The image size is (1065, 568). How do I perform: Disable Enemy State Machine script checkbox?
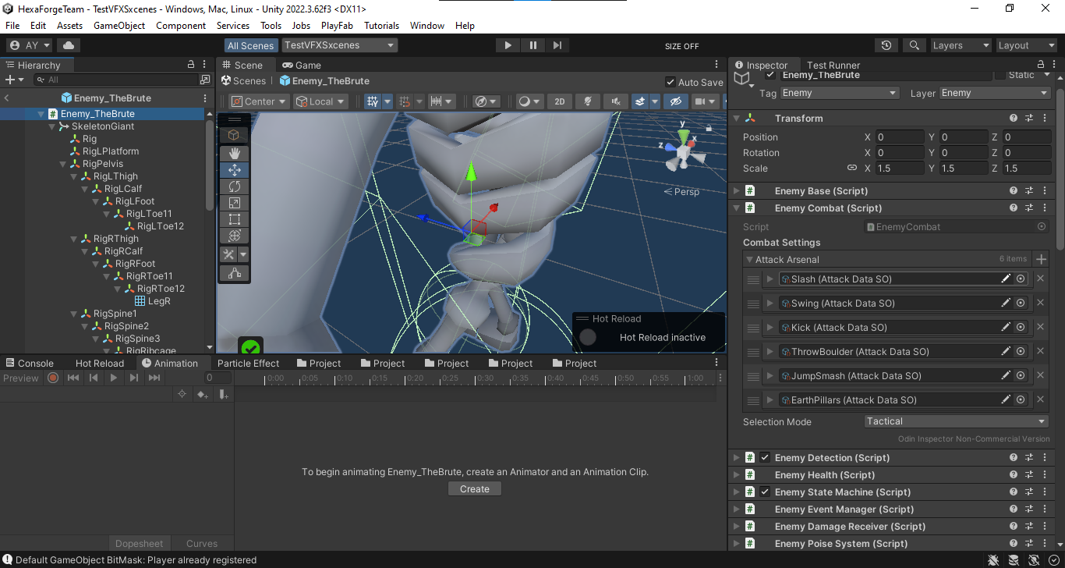(765, 492)
